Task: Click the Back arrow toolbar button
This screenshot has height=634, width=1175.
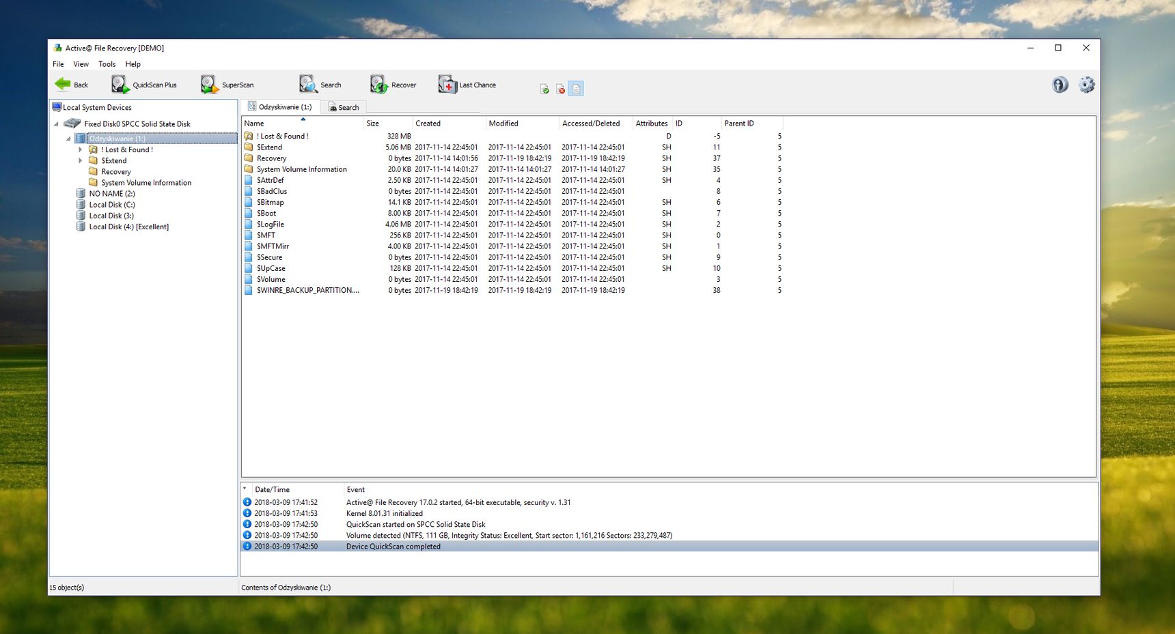Action: (x=71, y=85)
